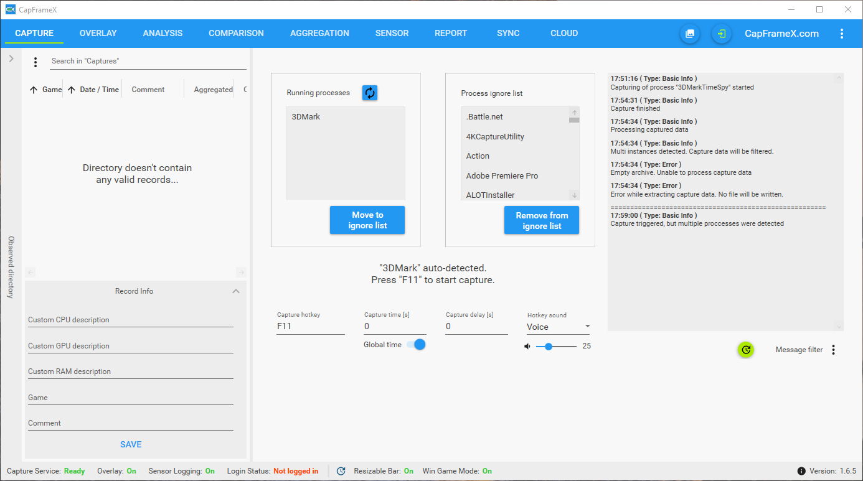Open the AGGREGATION tab

[x=320, y=34]
